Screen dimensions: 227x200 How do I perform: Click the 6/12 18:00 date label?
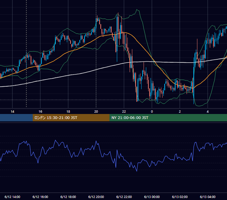(x=68, y=197)
